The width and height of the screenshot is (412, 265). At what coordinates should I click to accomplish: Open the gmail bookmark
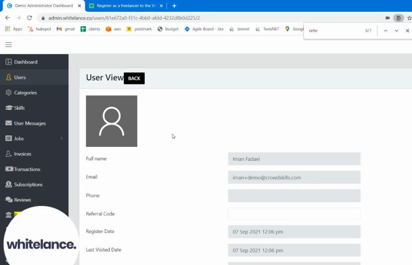click(x=66, y=29)
